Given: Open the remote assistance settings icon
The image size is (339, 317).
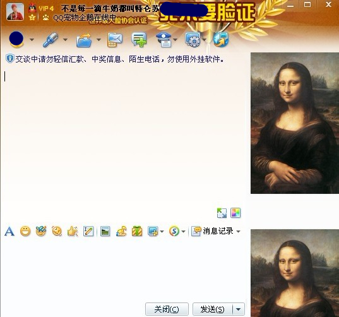Looking at the screenshot, I should click(193, 40).
